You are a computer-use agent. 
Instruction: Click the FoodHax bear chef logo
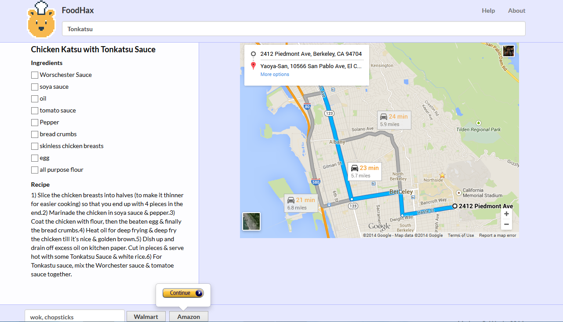[42, 20]
